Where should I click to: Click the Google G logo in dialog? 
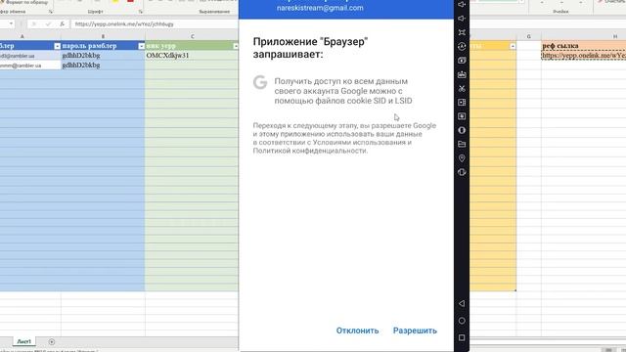click(260, 82)
